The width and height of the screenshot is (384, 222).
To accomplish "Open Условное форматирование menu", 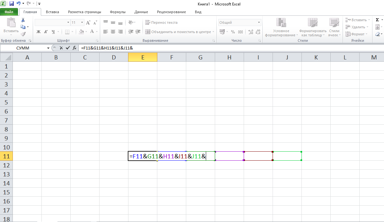I will (x=281, y=27).
